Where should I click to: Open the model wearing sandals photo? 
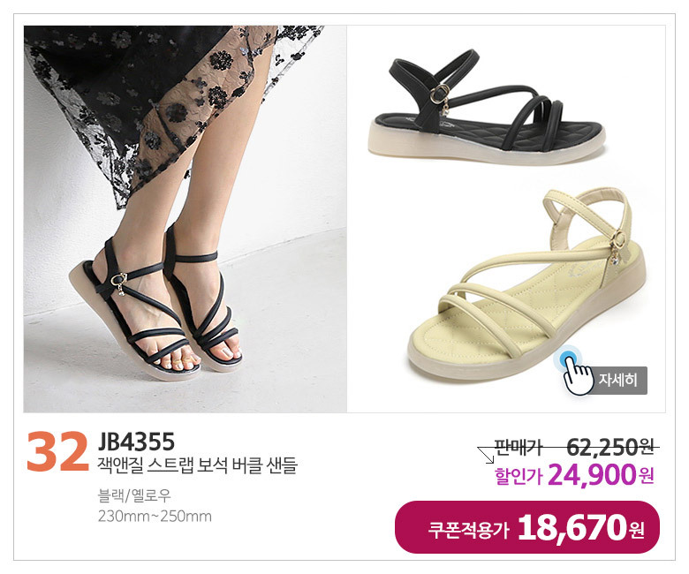pyautogui.click(x=185, y=219)
